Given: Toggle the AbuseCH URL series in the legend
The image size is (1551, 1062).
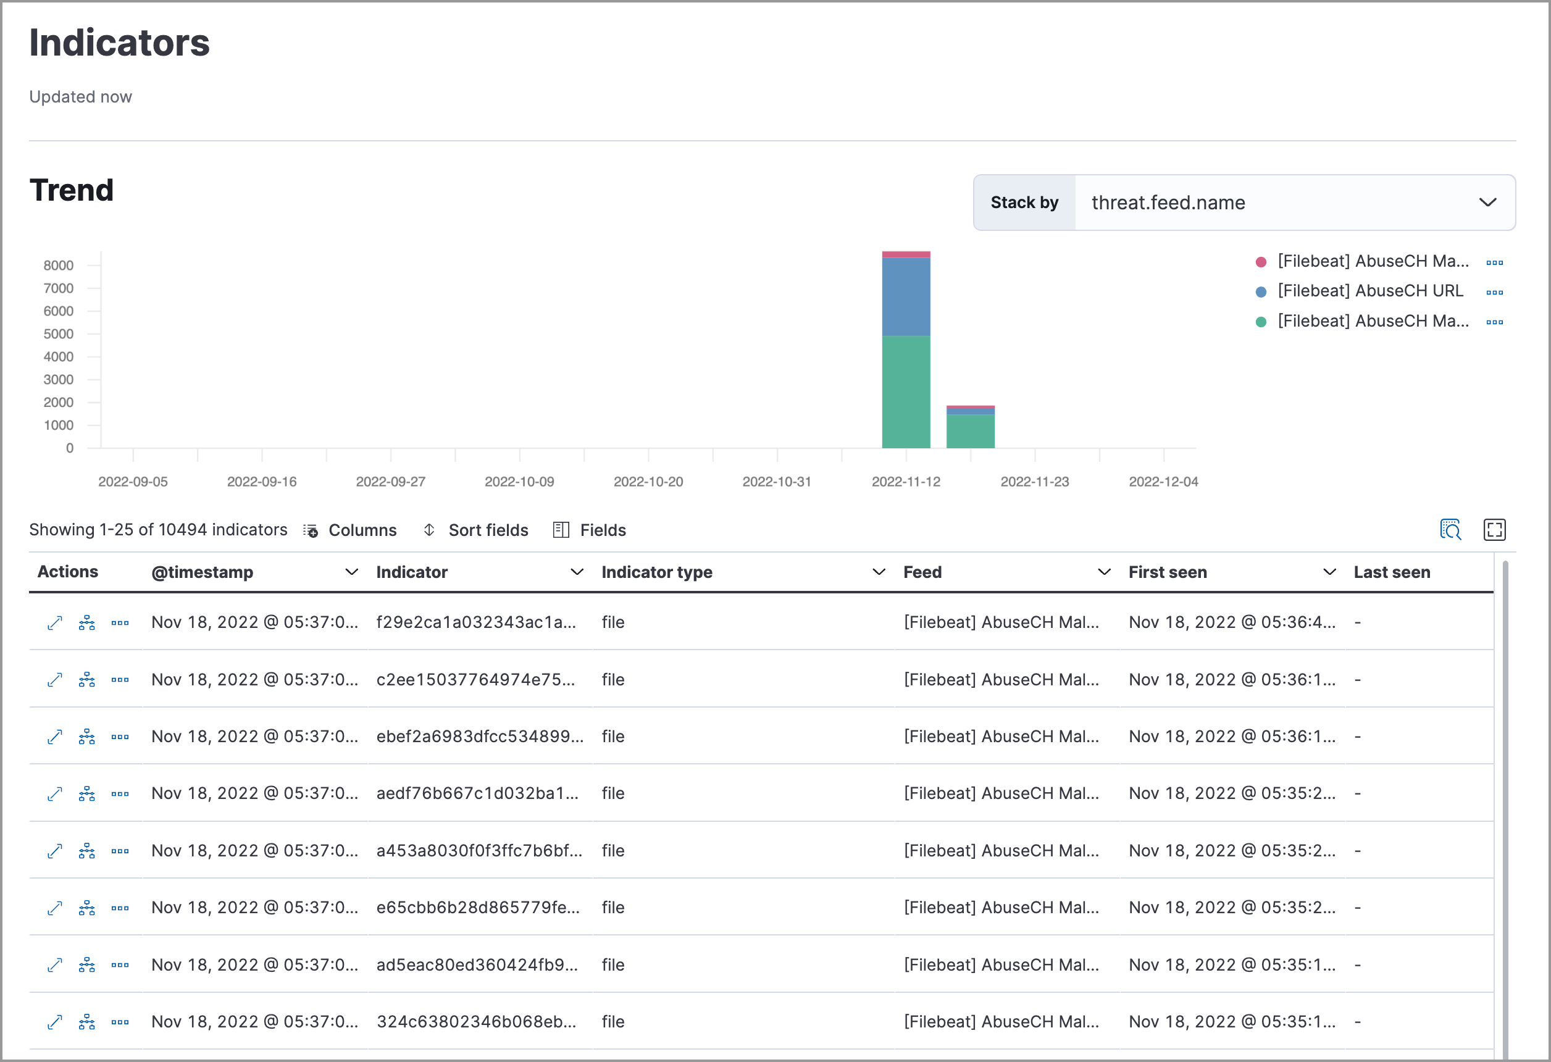Looking at the screenshot, I should (1369, 290).
